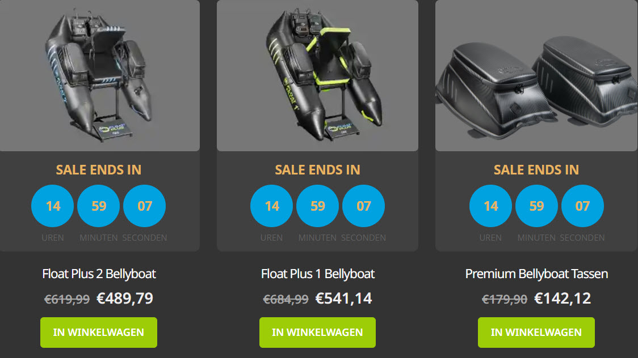
Task: Click the crossed-out €619,99 original price
Action: tap(67, 300)
